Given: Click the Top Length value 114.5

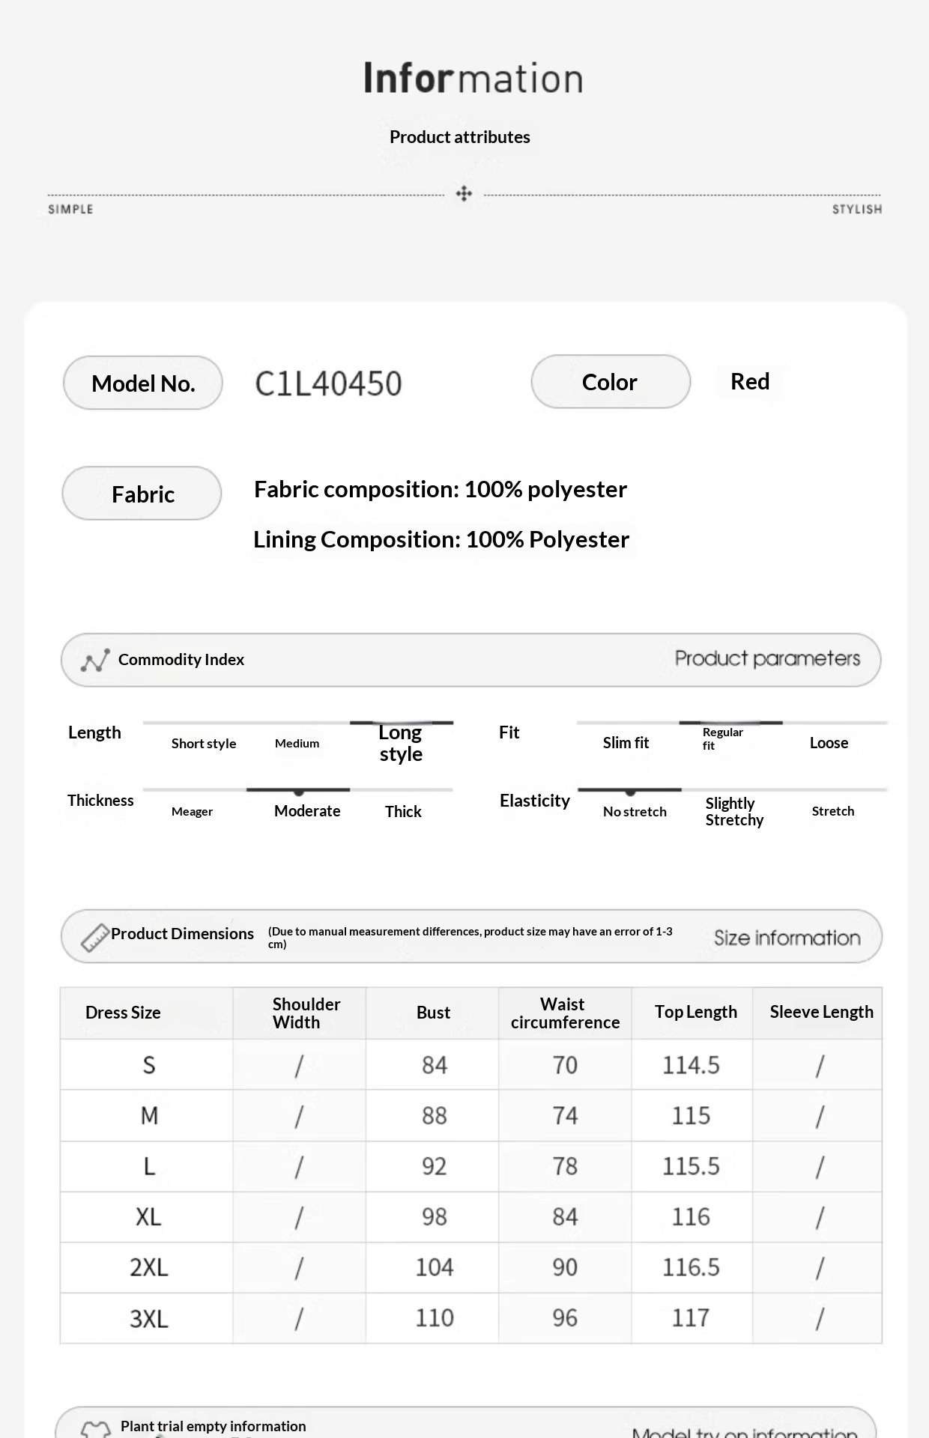Looking at the screenshot, I should (691, 1065).
